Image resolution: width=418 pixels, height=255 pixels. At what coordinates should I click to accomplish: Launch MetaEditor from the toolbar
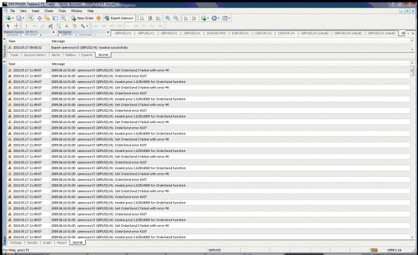click(98, 18)
